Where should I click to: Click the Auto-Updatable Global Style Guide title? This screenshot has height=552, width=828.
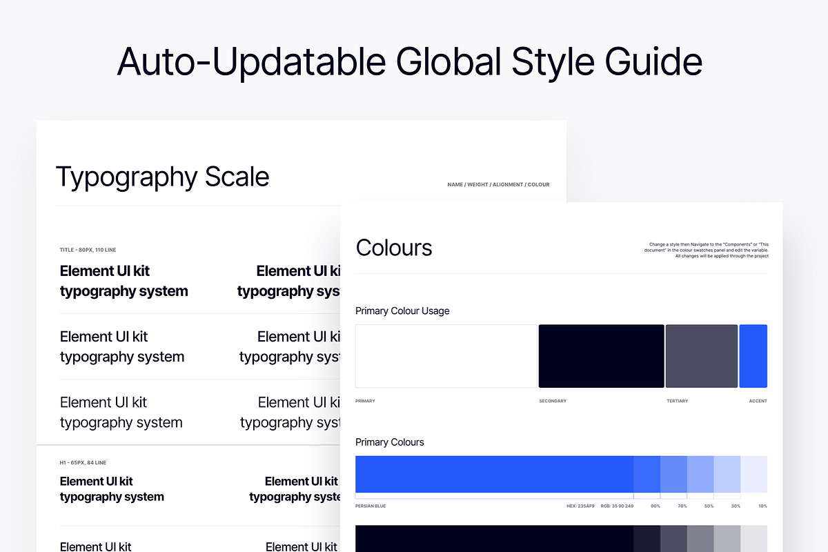pos(410,62)
